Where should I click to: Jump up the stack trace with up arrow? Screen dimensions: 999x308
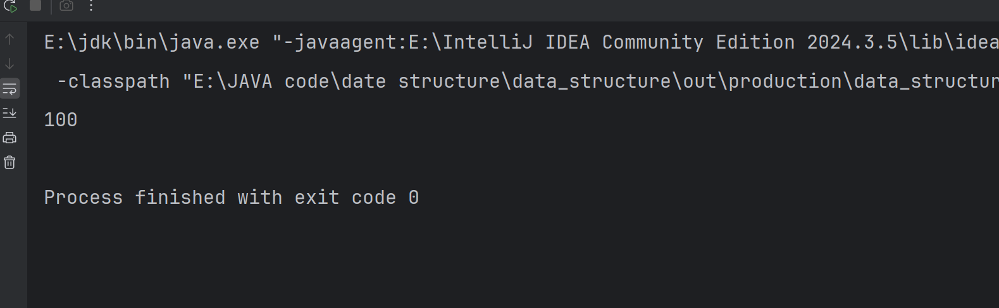coord(10,39)
